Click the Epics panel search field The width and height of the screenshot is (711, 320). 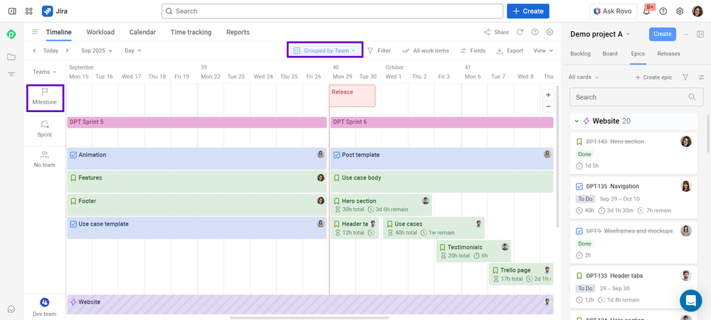(x=636, y=96)
